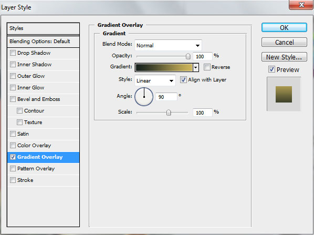Uncheck the Preview checkbox
This screenshot has width=314, height=235.
(271, 69)
